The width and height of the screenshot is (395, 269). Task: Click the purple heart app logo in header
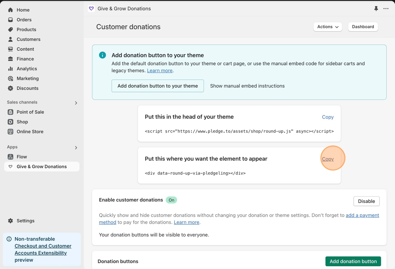(91, 8)
